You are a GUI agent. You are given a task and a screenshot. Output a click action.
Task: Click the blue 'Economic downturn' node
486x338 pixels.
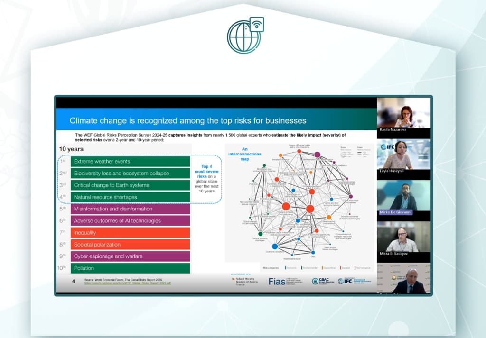click(x=275, y=247)
